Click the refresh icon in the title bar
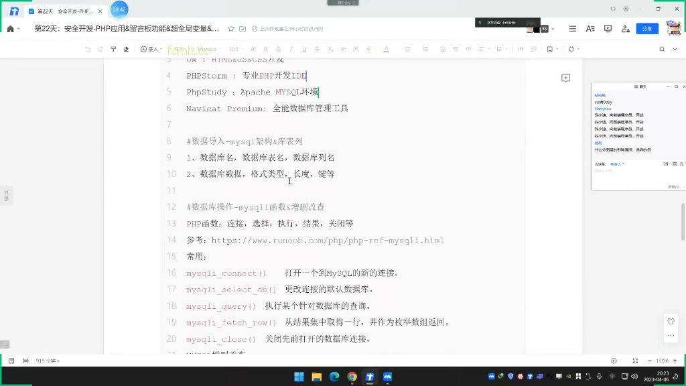Screen dimensions: 686x386 point(613,9)
